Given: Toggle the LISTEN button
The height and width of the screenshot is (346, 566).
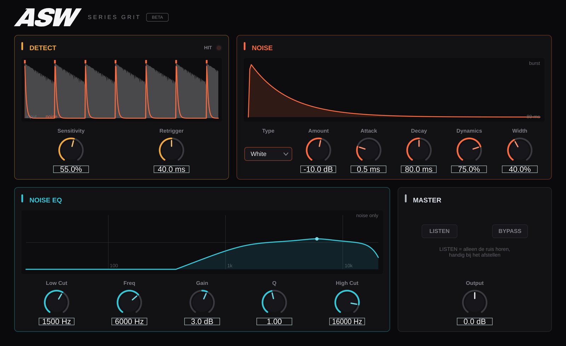Looking at the screenshot, I should coord(439,231).
